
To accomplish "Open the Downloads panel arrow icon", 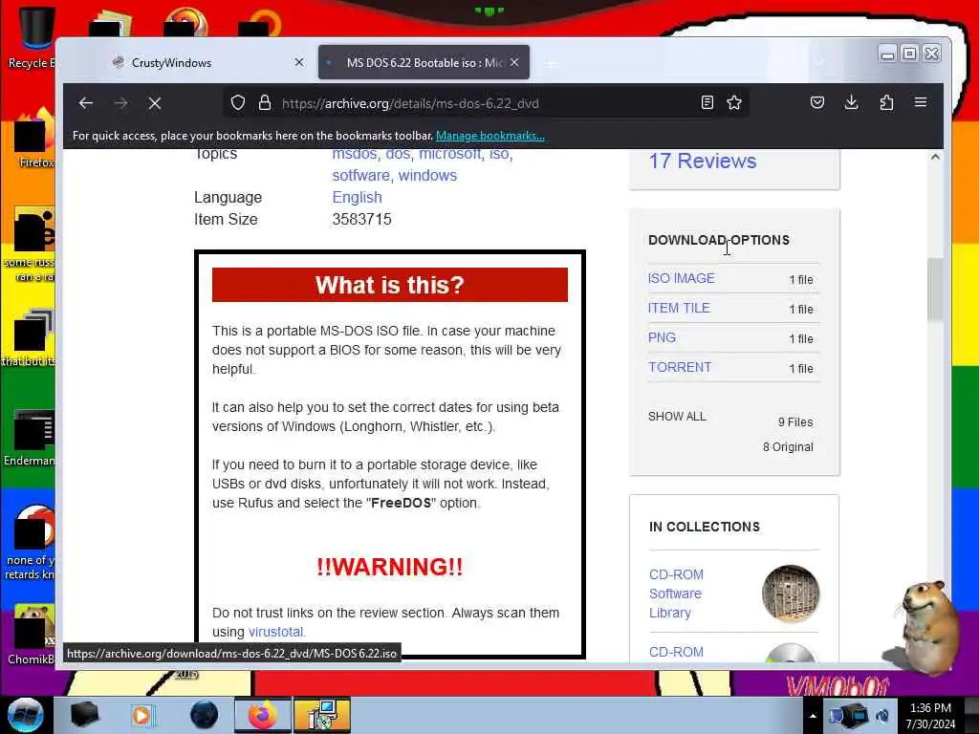I will 852,102.
